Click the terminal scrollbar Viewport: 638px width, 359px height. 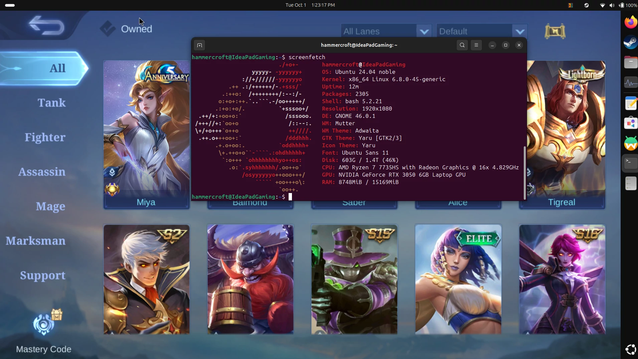[524, 173]
